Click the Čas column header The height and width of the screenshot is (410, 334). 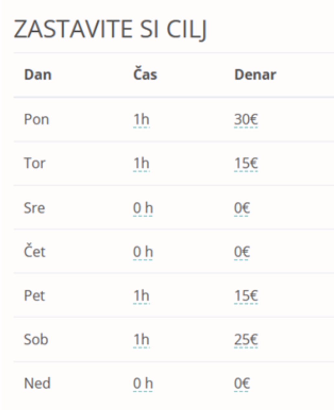pos(145,74)
